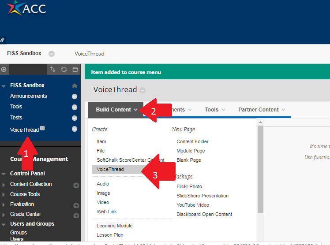Click the scroll up arrow of dropdown scrollbar
Viewport: 330px width, 245px height.
(260, 122)
